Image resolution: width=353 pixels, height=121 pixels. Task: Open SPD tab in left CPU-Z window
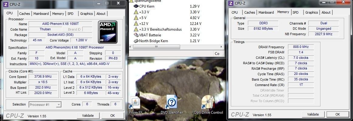[70, 14]
